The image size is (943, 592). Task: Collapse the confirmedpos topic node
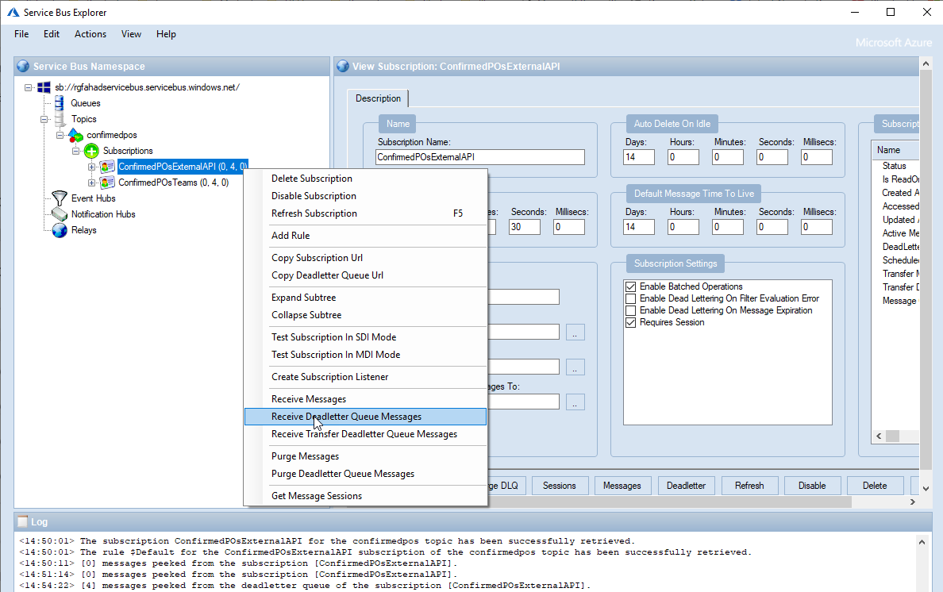(x=60, y=135)
